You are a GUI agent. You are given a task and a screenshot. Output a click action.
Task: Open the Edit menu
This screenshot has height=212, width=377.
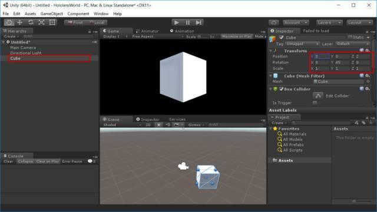coord(16,14)
